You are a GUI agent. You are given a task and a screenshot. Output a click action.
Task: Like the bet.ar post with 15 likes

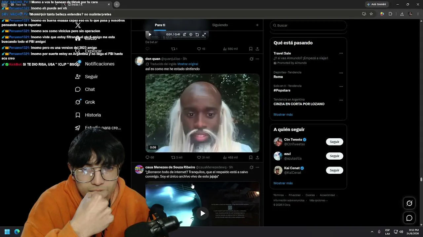pos(201,49)
